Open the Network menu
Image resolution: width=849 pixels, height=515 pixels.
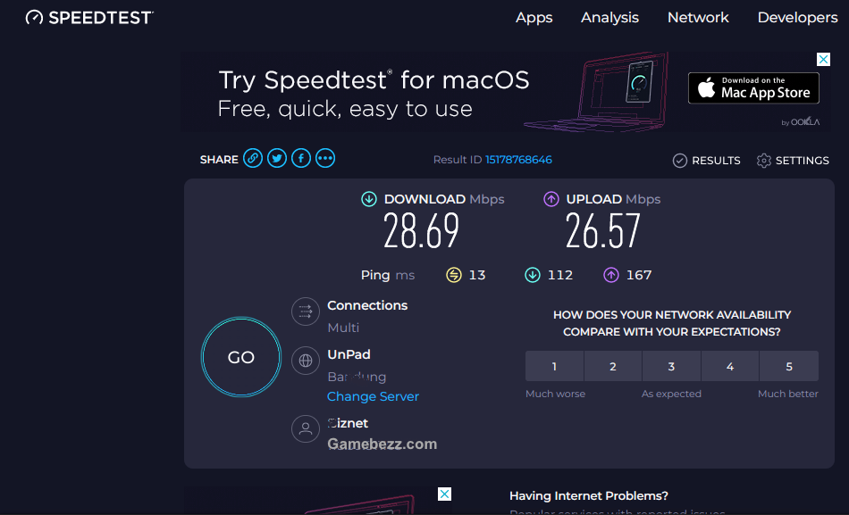pos(698,17)
